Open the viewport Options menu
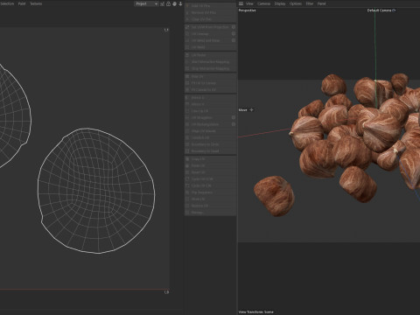The image size is (420, 315). pos(296,3)
